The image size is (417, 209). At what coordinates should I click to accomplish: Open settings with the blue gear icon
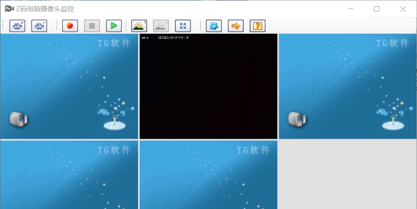(214, 26)
